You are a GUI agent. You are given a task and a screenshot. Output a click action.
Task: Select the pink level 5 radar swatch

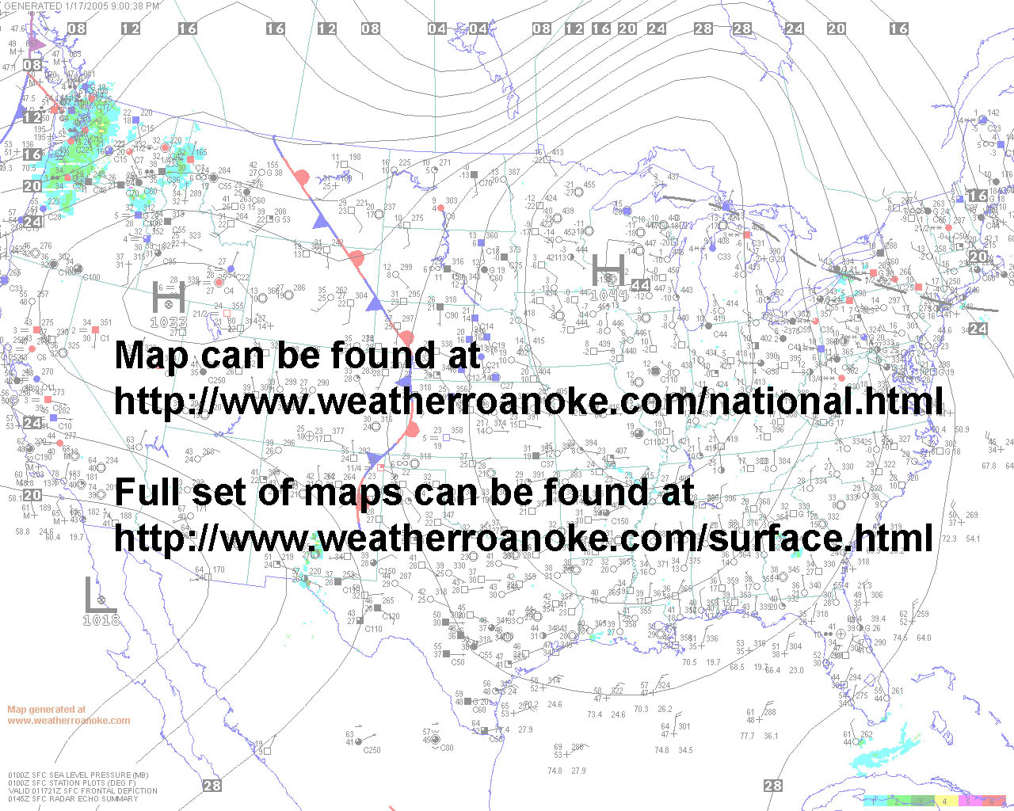pos(970,801)
